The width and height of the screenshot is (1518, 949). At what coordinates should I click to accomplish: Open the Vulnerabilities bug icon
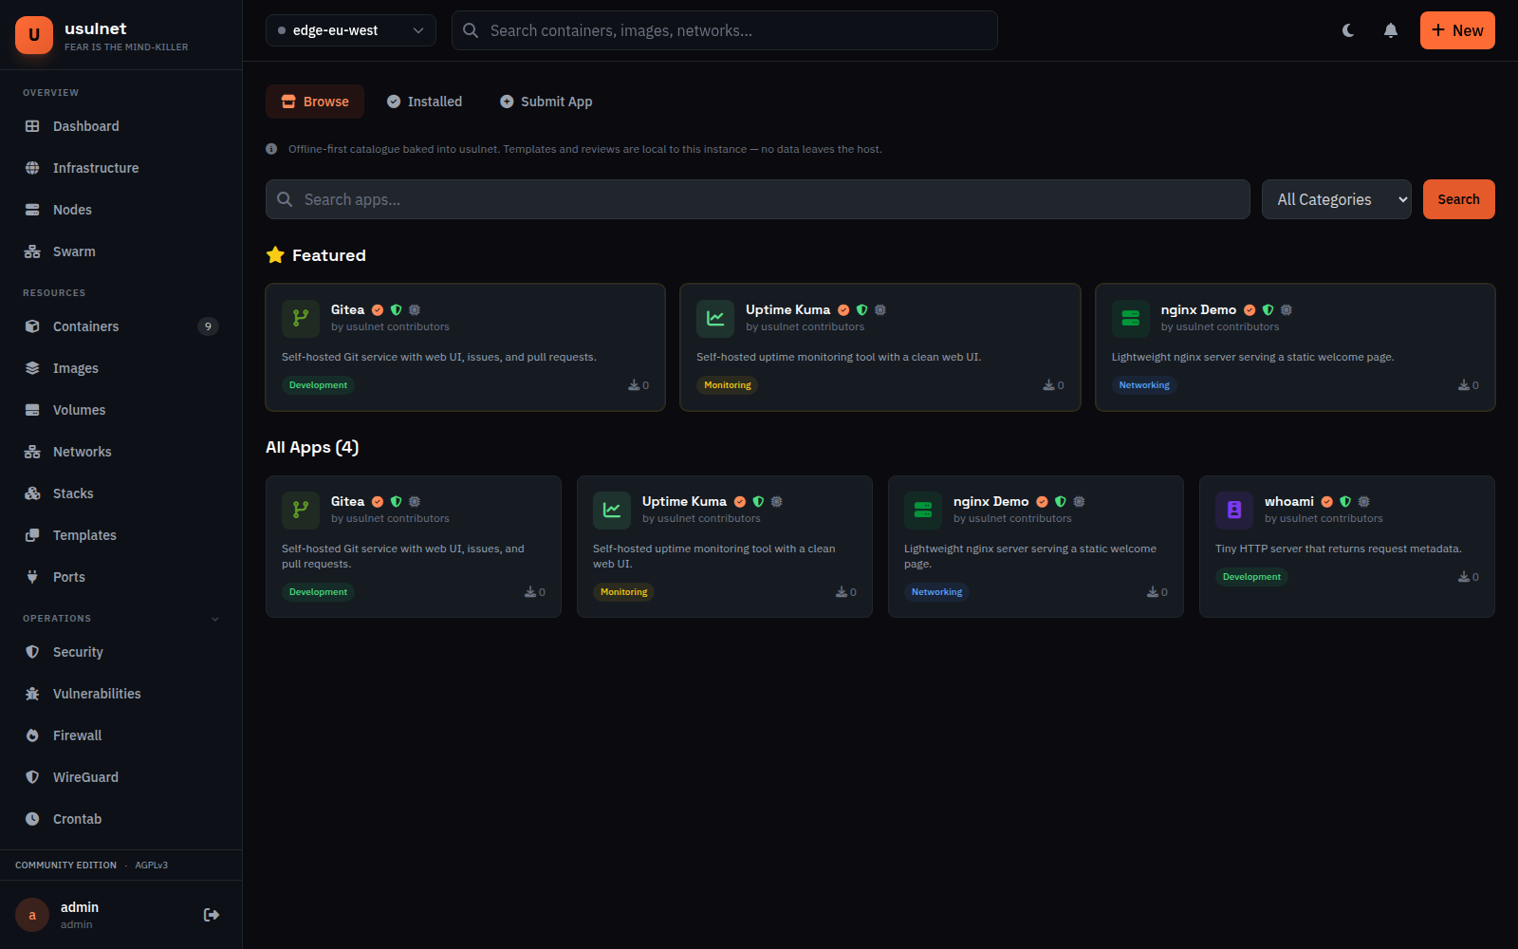pos(32,694)
